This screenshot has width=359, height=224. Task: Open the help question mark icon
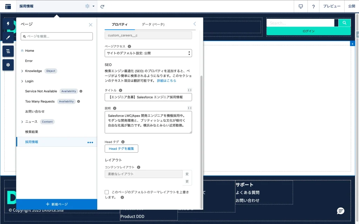coord(313,6)
